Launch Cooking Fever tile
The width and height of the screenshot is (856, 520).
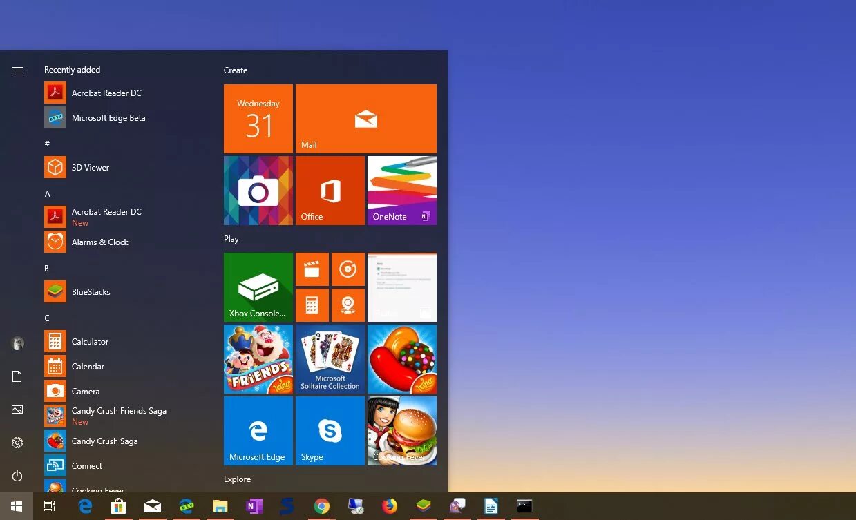(401, 430)
